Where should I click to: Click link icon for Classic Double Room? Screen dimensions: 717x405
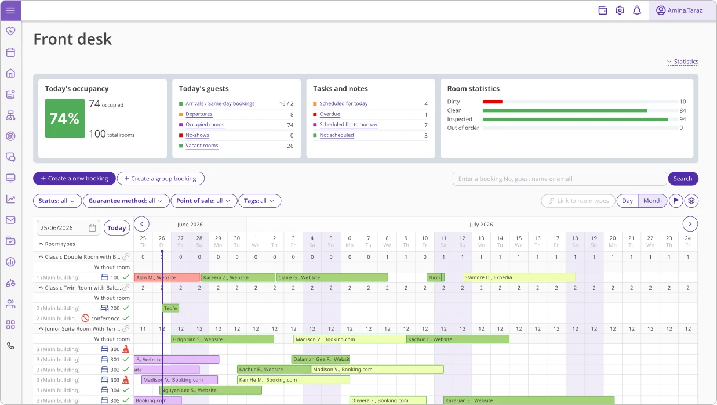coord(126,256)
